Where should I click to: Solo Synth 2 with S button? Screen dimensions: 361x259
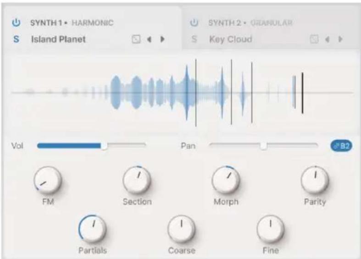194,39
